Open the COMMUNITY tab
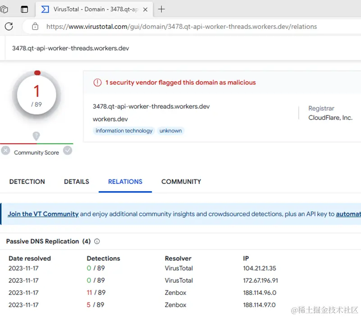 tap(181, 182)
